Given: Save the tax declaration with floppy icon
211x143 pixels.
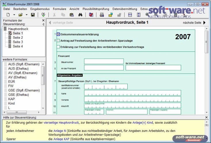Looking at the screenshot, I should point(33,15).
